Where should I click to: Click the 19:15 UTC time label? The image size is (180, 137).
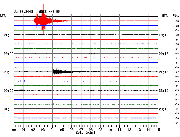(164, 35)
